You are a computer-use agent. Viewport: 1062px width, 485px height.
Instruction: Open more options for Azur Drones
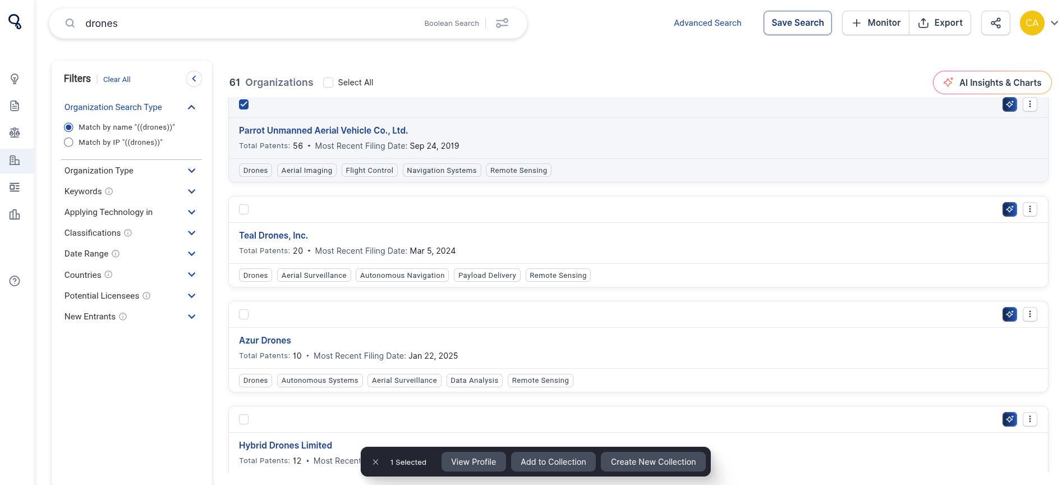coord(1030,314)
